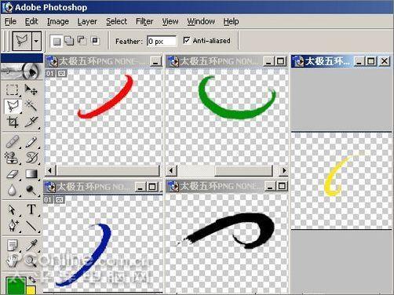
Task: Open the View menu
Action: (x=170, y=21)
